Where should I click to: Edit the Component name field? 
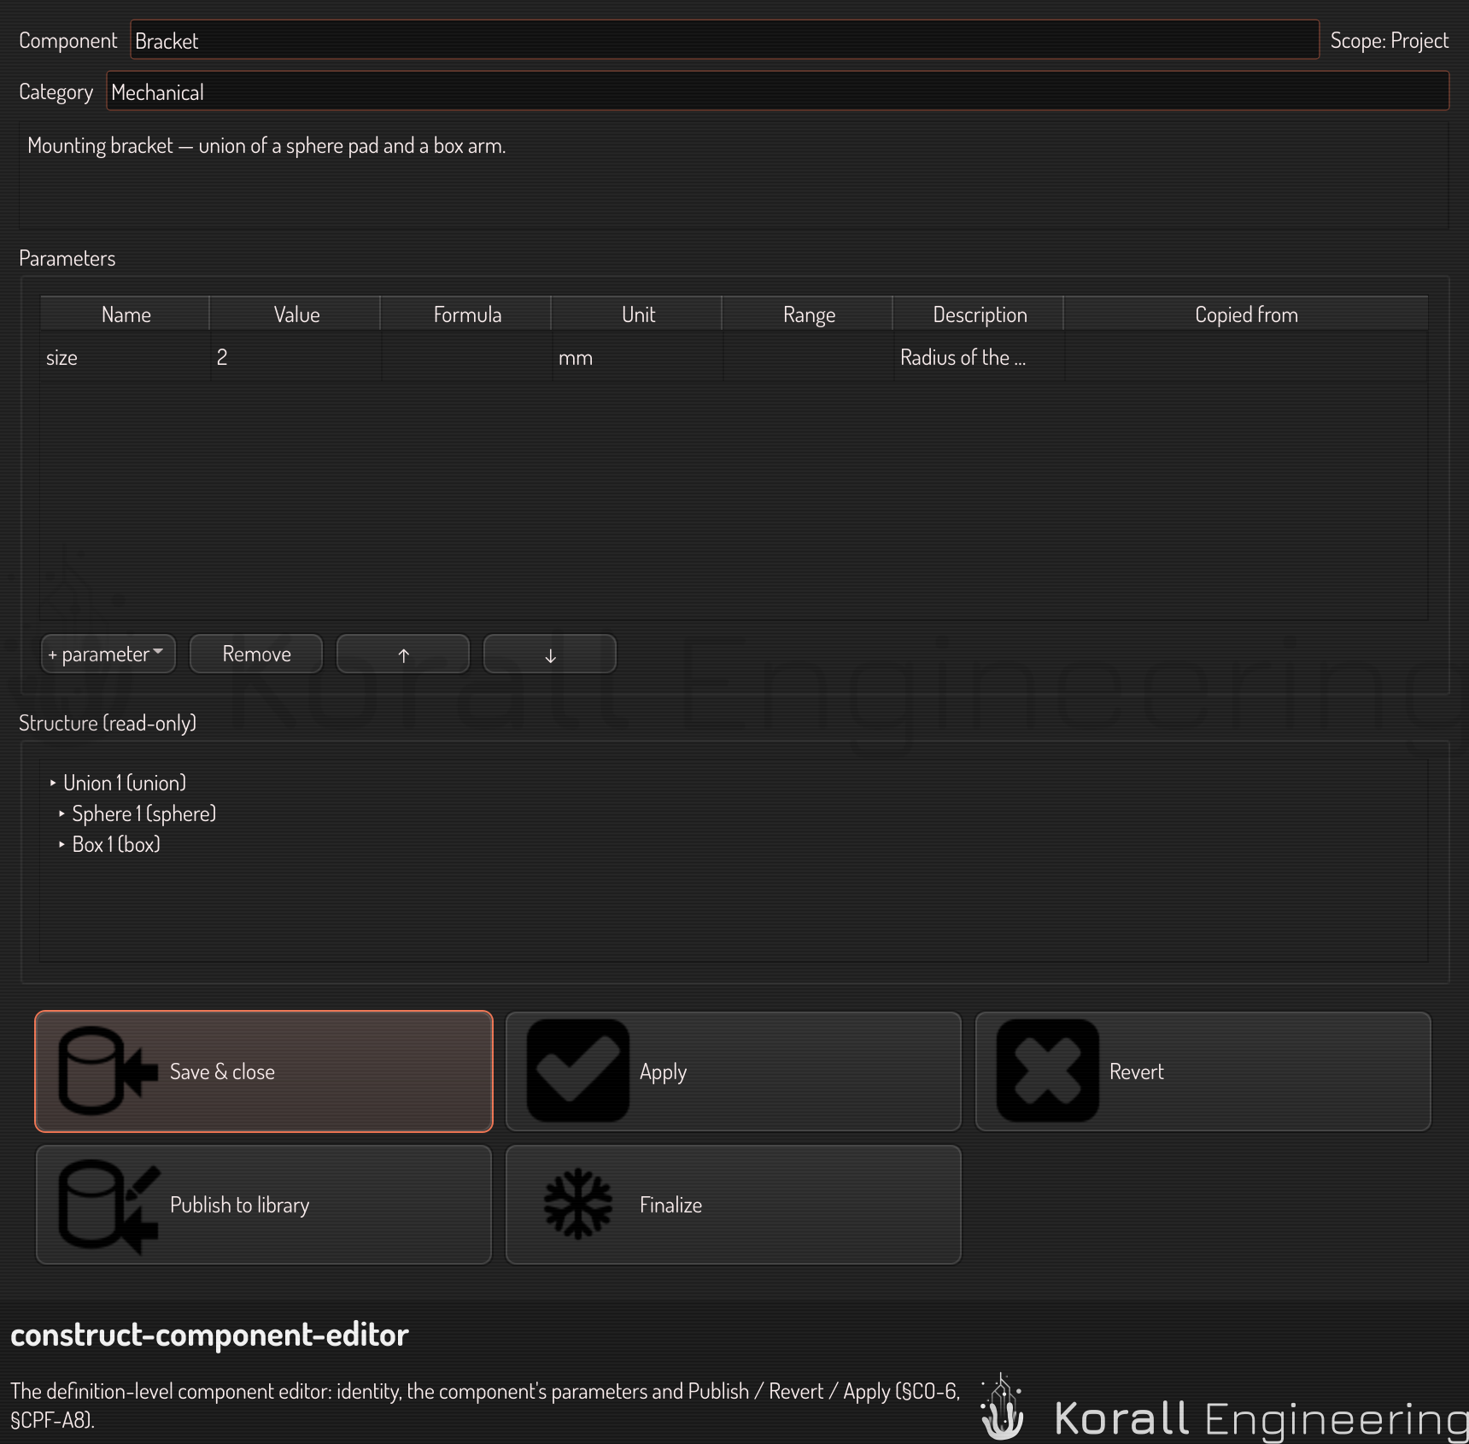[724, 40]
